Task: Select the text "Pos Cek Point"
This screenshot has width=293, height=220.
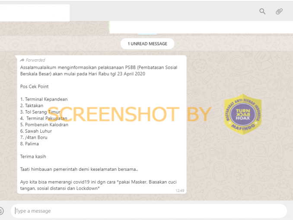Action: 35,86
